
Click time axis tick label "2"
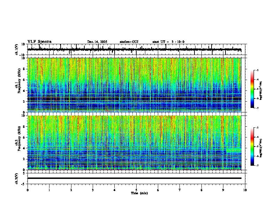(x=71, y=190)
